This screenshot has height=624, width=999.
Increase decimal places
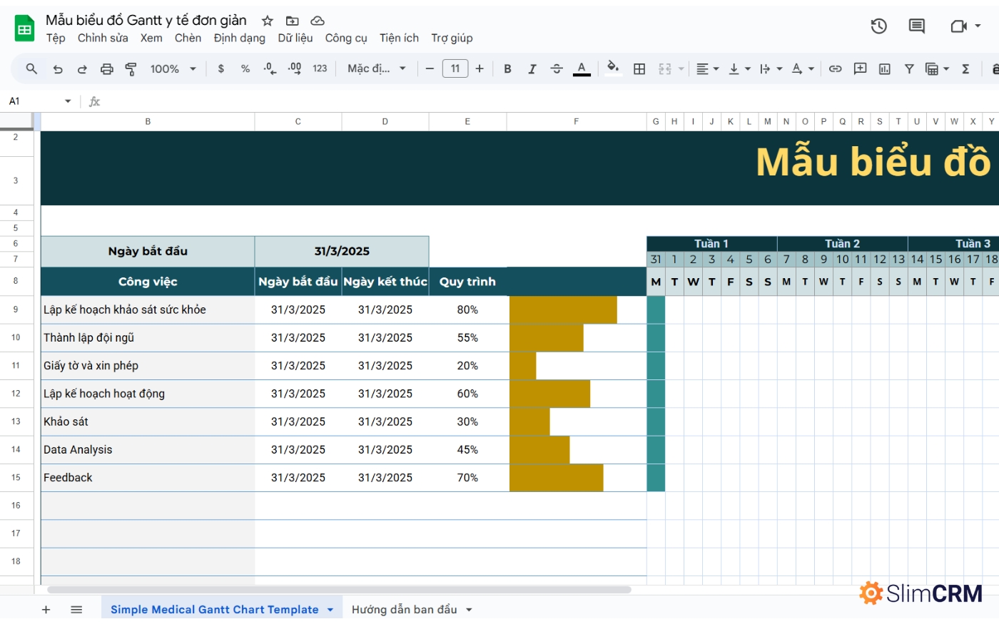(x=295, y=68)
